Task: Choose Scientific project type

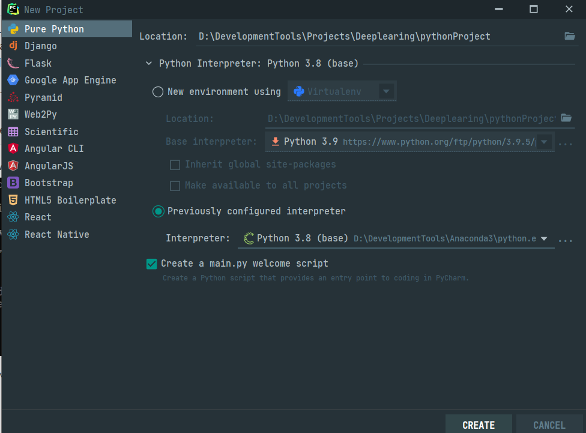Action: pyautogui.click(x=67, y=132)
